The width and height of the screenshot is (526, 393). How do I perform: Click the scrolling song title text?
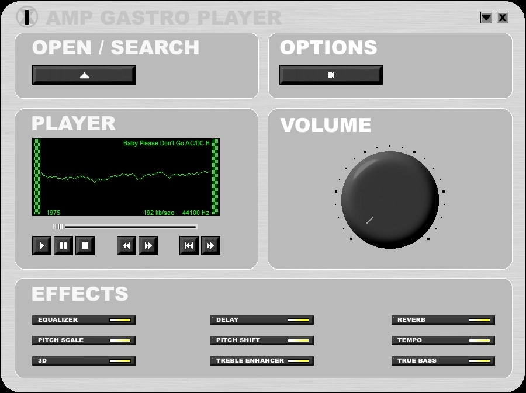click(x=167, y=144)
